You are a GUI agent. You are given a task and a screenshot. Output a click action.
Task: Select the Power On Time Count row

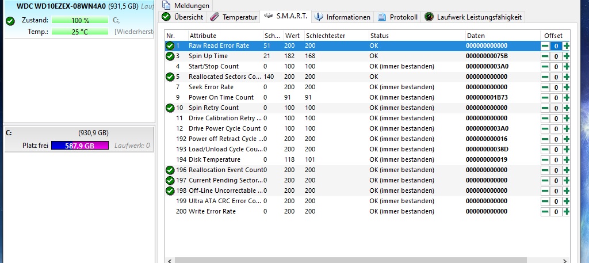coord(368,97)
